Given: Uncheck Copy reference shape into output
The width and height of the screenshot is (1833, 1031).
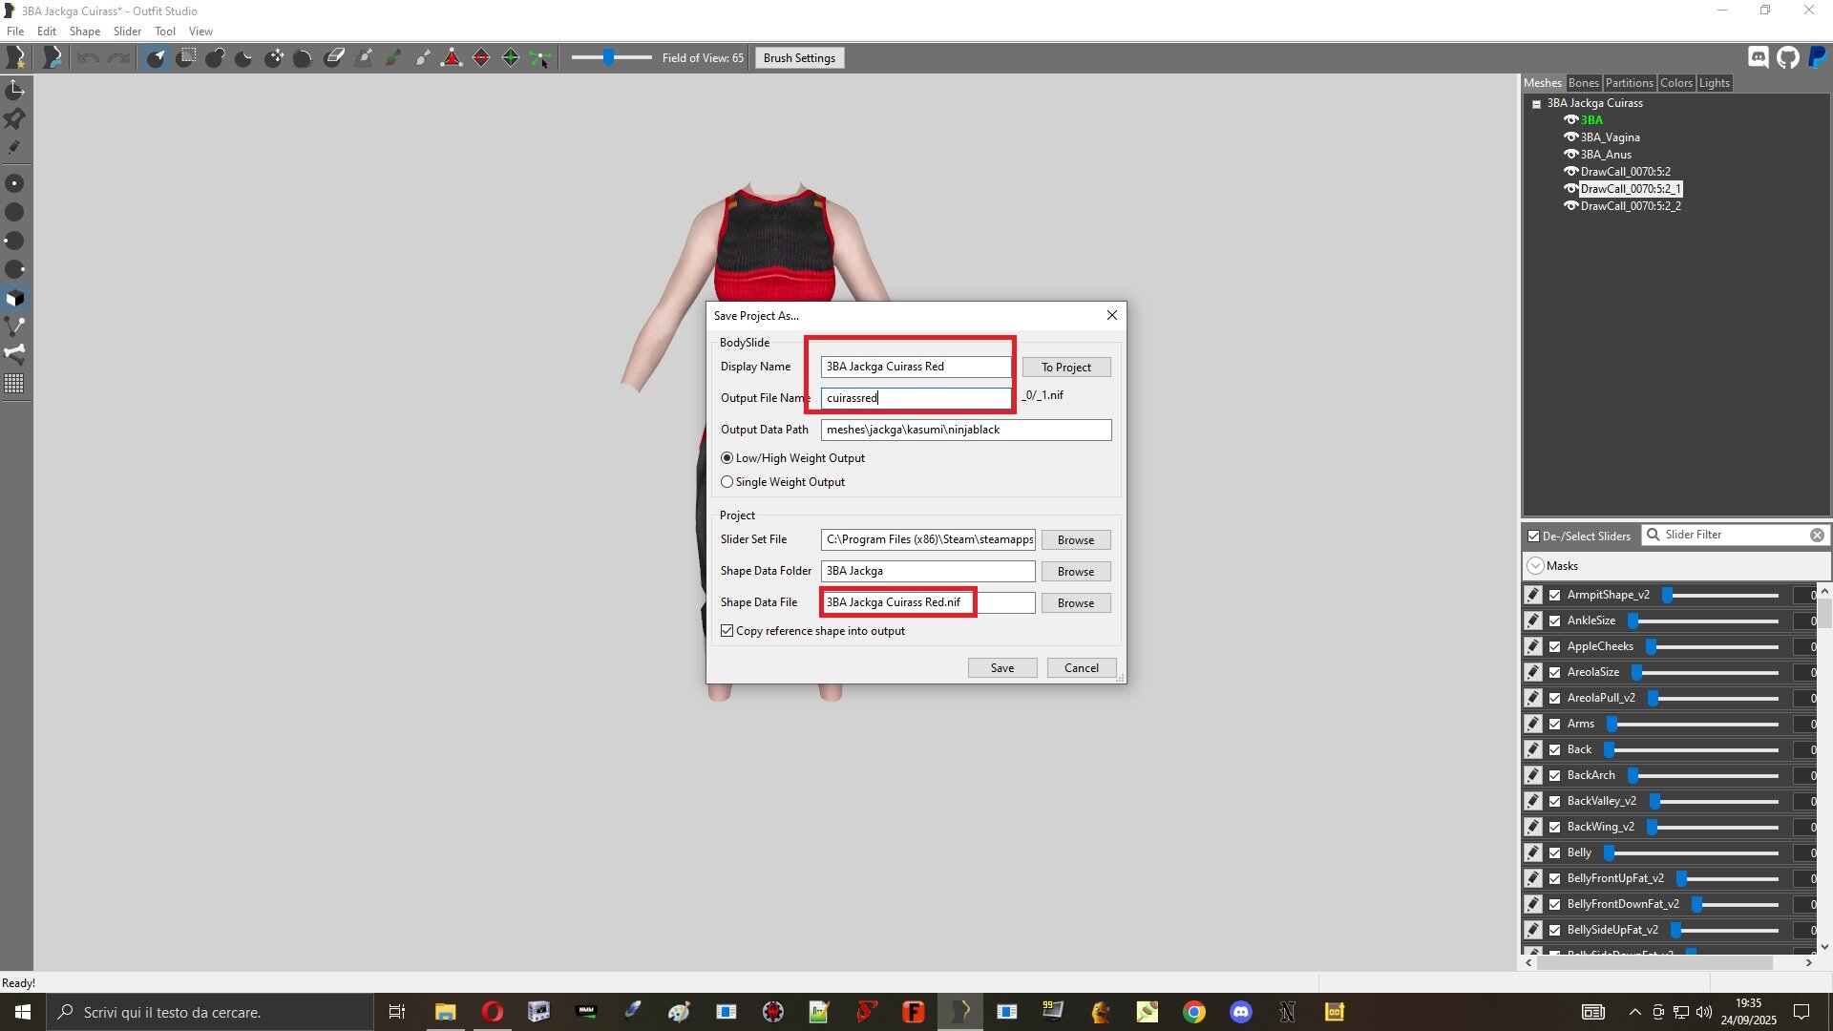Looking at the screenshot, I should pos(727,631).
